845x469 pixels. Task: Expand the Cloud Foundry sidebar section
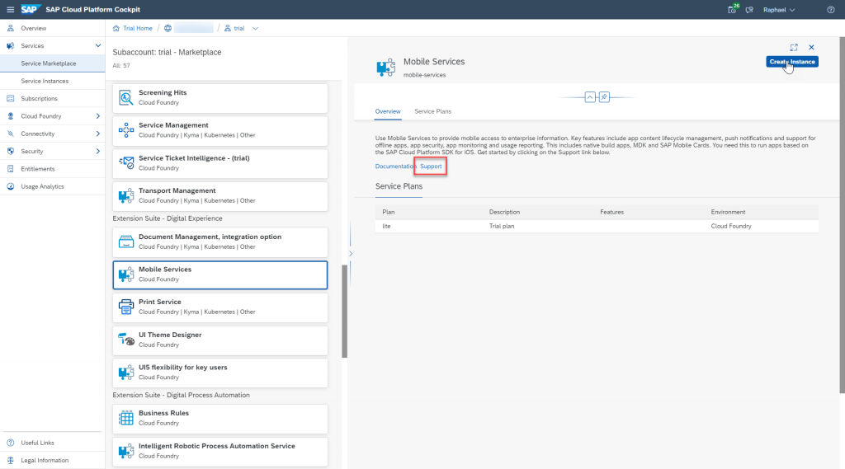click(97, 116)
